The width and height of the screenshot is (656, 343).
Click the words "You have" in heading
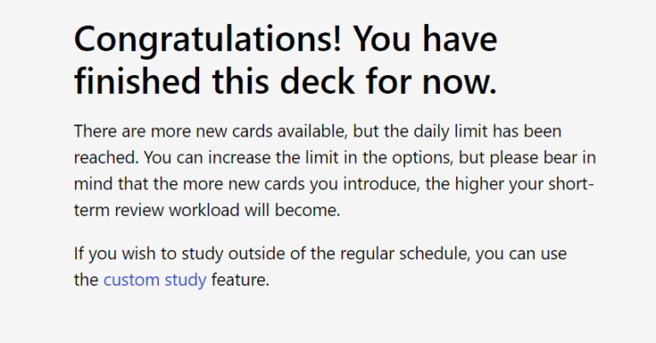pyautogui.click(x=425, y=40)
